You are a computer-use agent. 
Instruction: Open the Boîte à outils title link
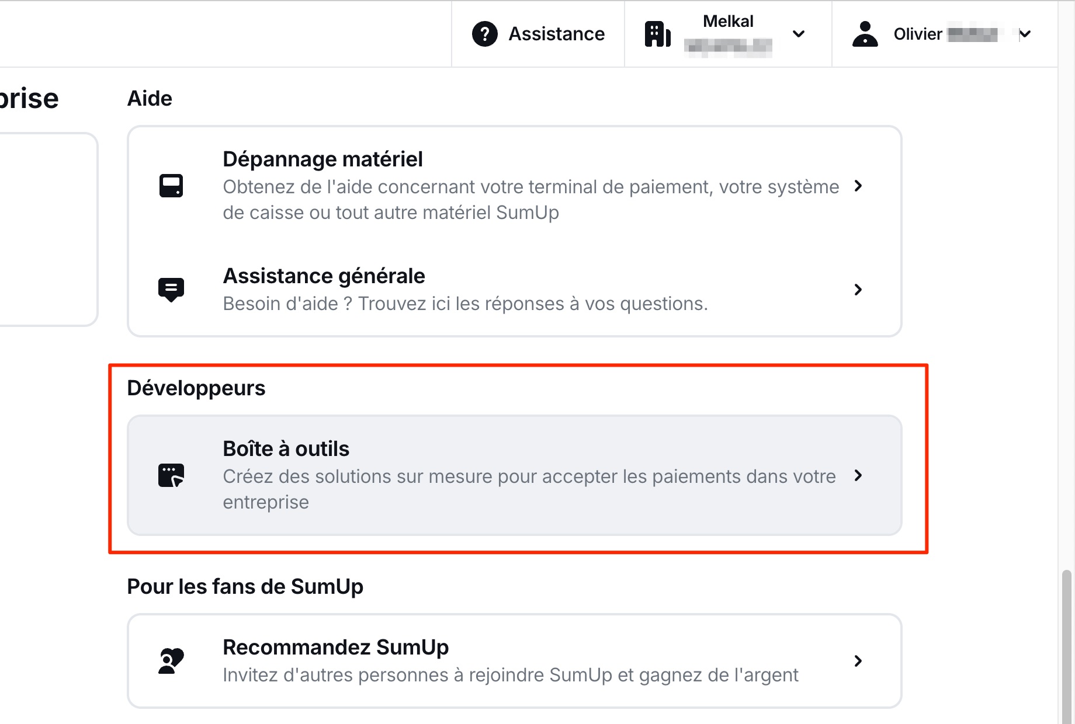pyautogui.click(x=286, y=449)
